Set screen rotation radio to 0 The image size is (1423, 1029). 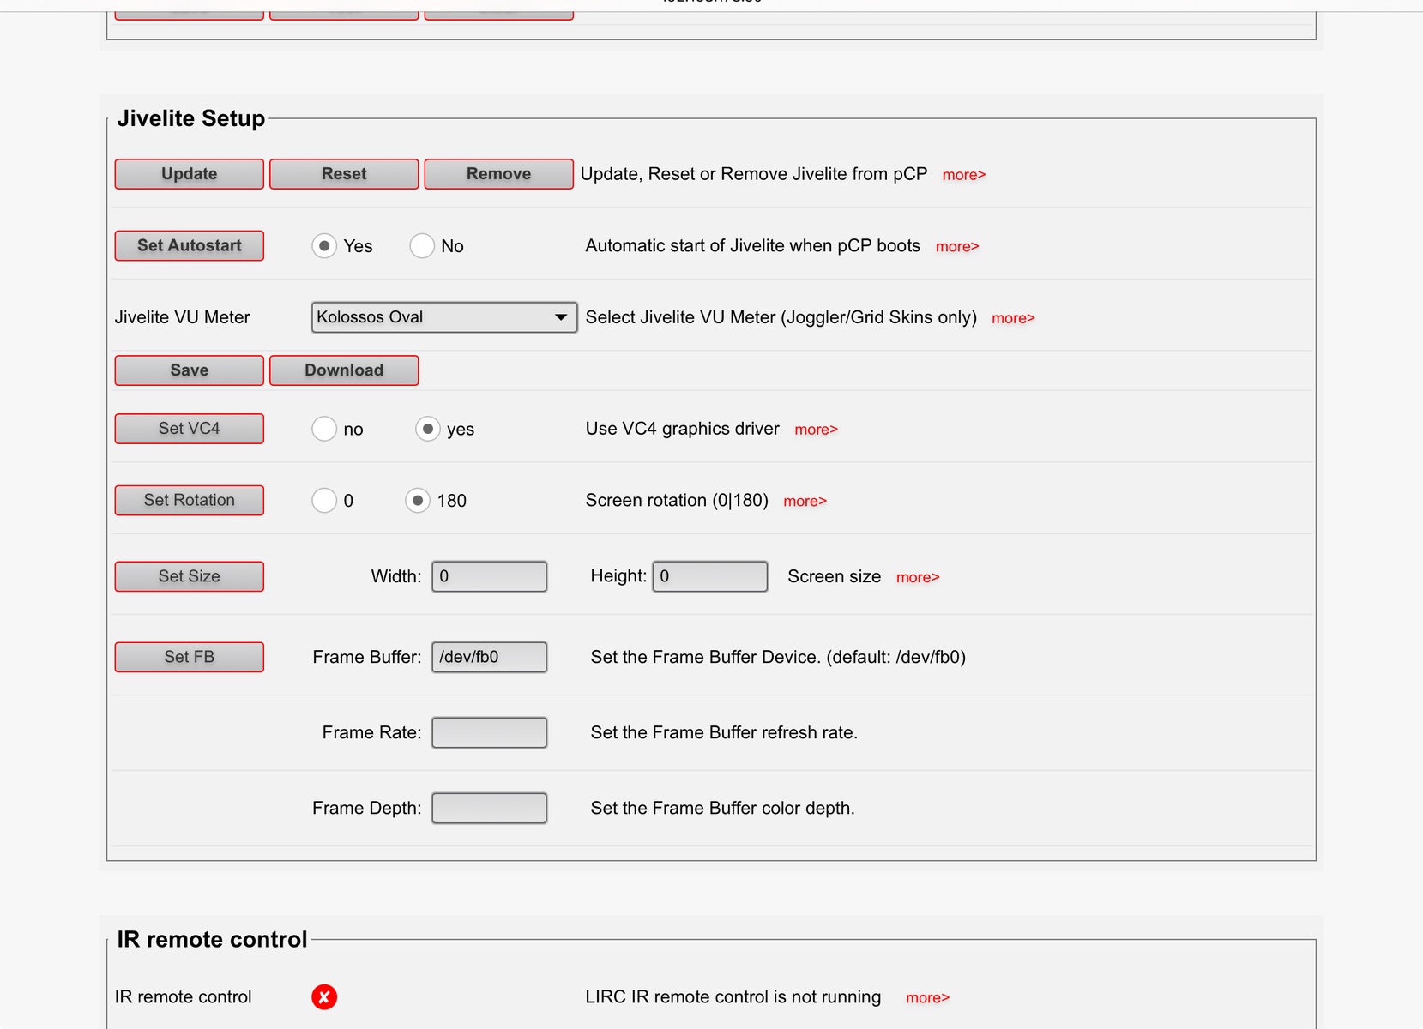click(x=324, y=500)
